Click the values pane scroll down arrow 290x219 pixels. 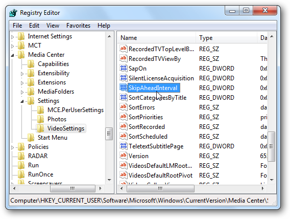[272, 180]
